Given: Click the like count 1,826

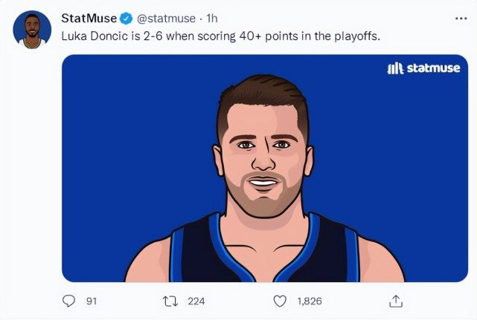Looking at the screenshot, I should (310, 301).
